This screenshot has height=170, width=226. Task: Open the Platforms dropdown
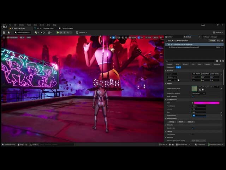81,33
